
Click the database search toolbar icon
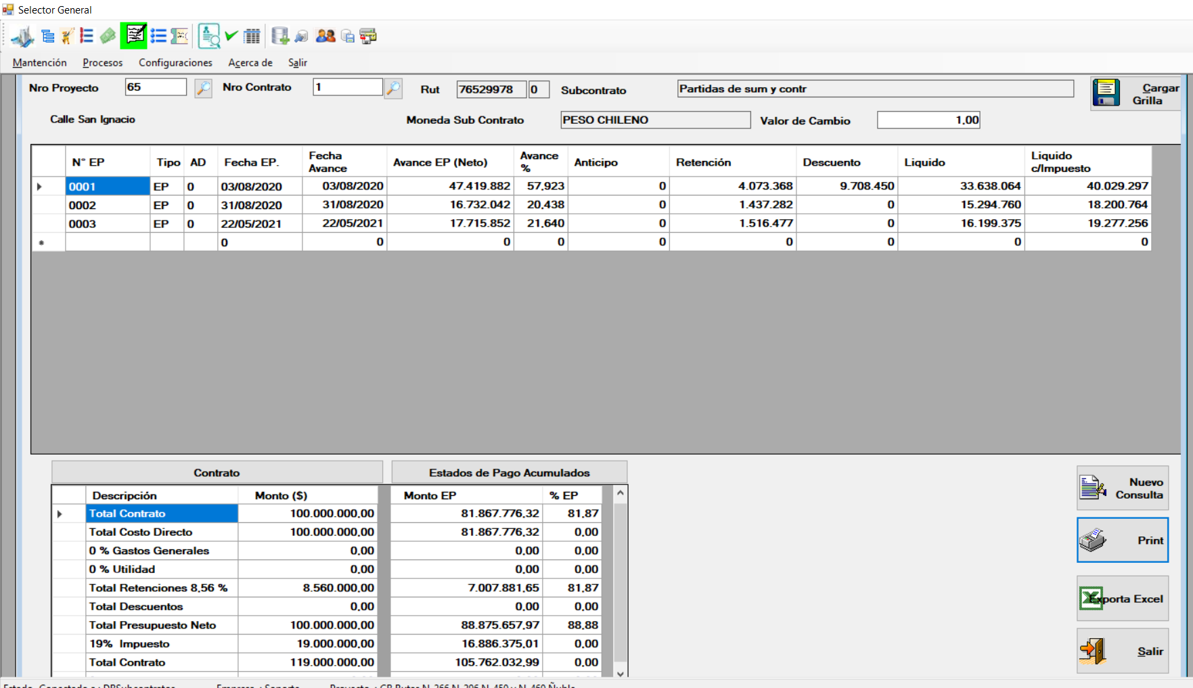(302, 36)
